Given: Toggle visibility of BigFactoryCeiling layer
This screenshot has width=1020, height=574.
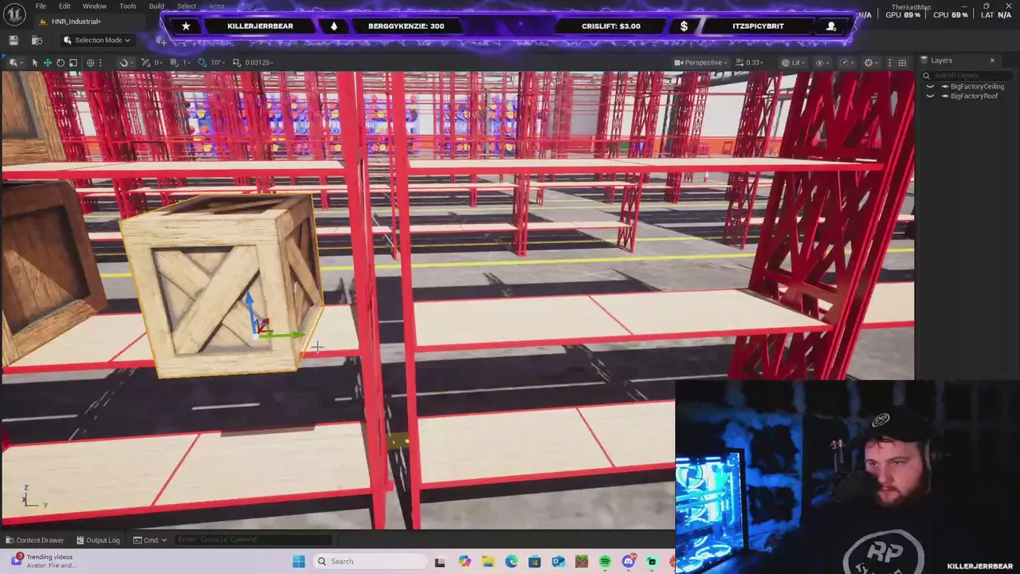Looking at the screenshot, I should point(930,86).
